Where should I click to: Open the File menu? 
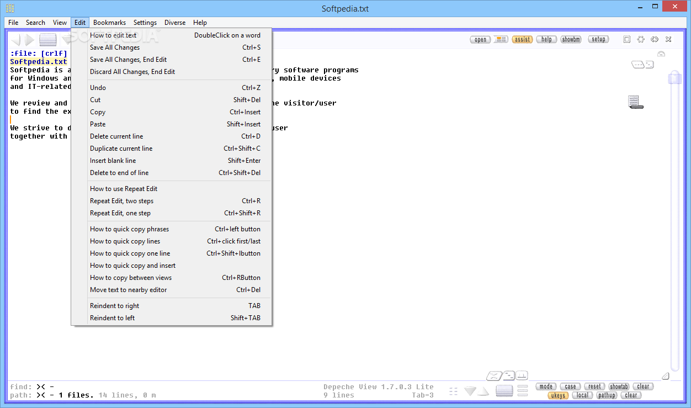point(13,23)
